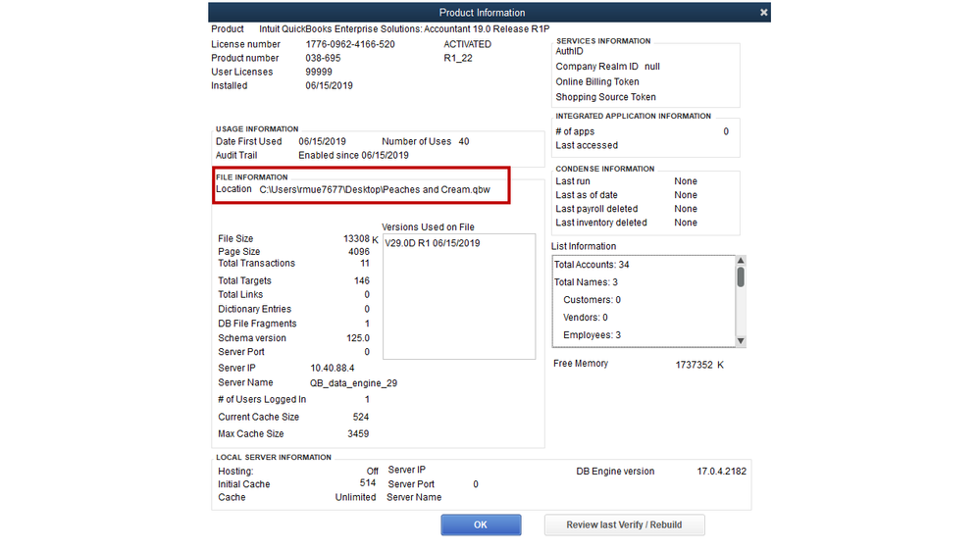Screen dimensions: 980x551
Task: Click Installed date 06/15/2019
Action: (329, 85)
